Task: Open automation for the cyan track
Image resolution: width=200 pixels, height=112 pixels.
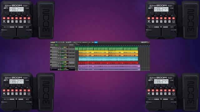Action: (63, 59)
